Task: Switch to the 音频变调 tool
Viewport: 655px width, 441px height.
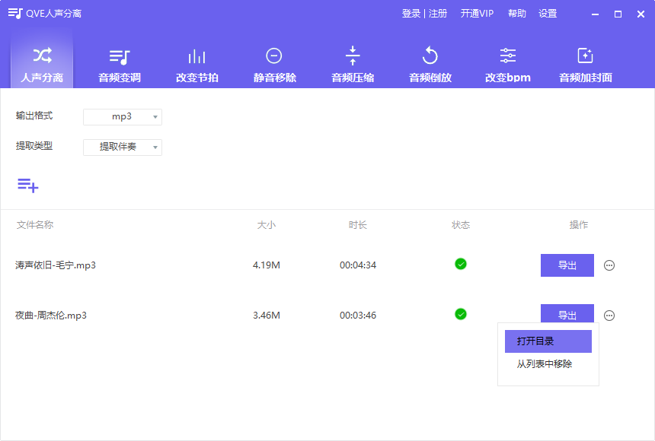Action: (x=119, y=62)
